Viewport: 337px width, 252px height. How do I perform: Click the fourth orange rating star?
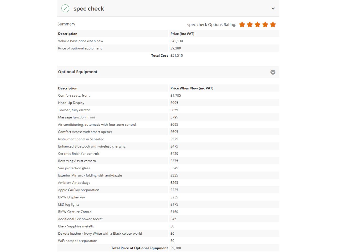(265, 24)
